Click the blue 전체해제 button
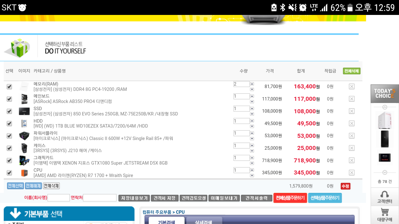This screenshot has width=399, height=224. (x=33, y=186)
